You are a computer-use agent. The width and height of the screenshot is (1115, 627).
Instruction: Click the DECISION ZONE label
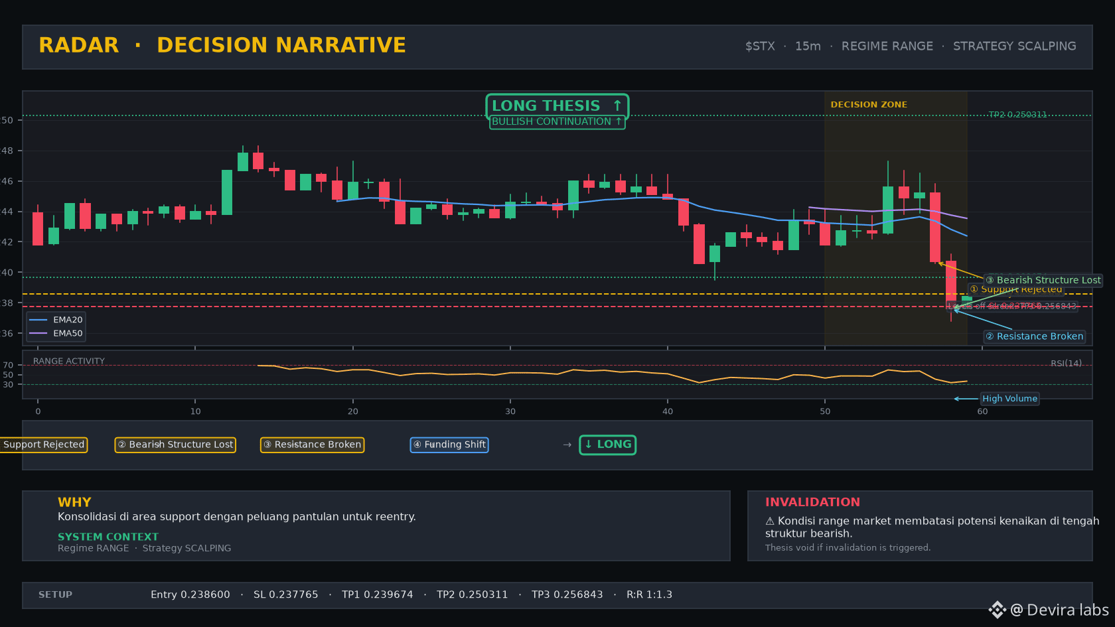[x=869, y=105]
